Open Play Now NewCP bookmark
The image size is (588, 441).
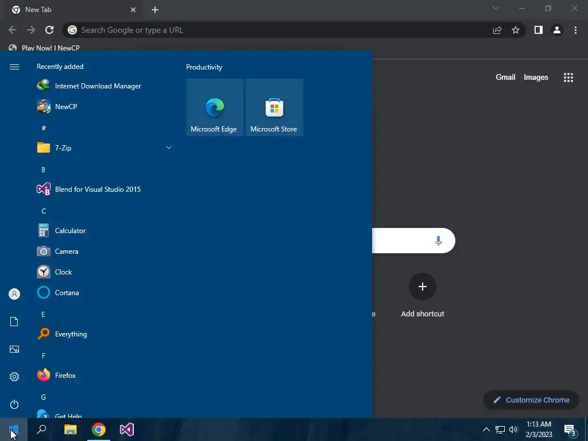(x=44, y=48)
